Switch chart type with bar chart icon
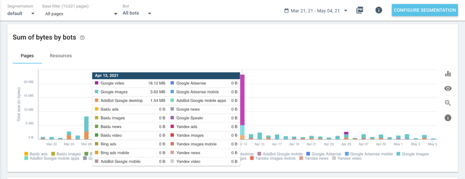 [448, 74]
